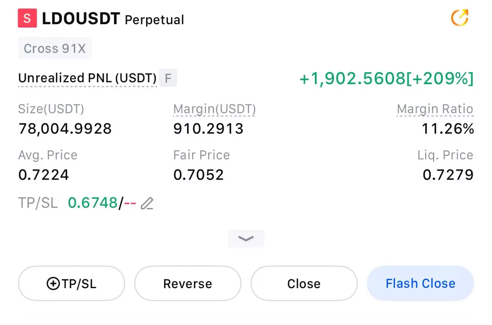Viewport: 492px width, 325px height.
Task: Click the Close position button
Action: (304, 284)
